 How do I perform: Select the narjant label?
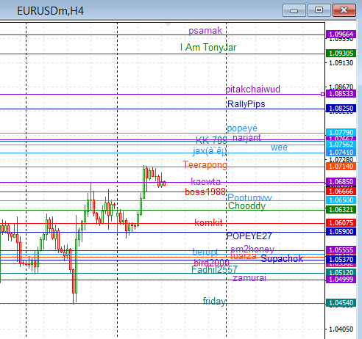point(246,138)
